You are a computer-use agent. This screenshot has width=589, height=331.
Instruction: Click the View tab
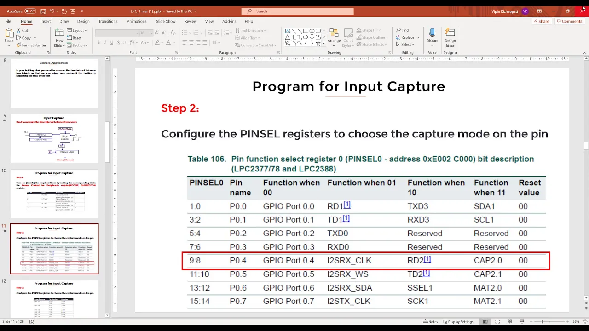click(x=209, y=21)
